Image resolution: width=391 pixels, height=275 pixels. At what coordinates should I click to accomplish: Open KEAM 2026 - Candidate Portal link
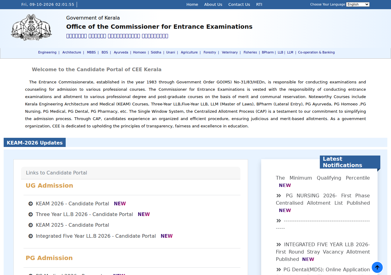(x=72, y=204)
